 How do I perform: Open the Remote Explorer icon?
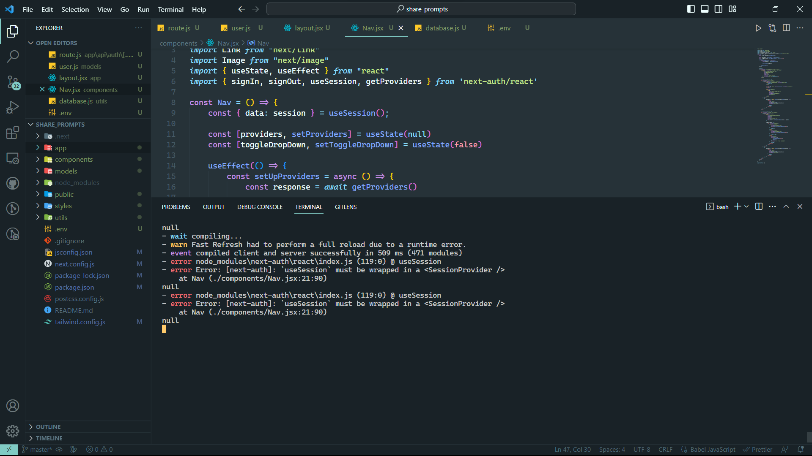pyautogui.click(x=13, y=158)
